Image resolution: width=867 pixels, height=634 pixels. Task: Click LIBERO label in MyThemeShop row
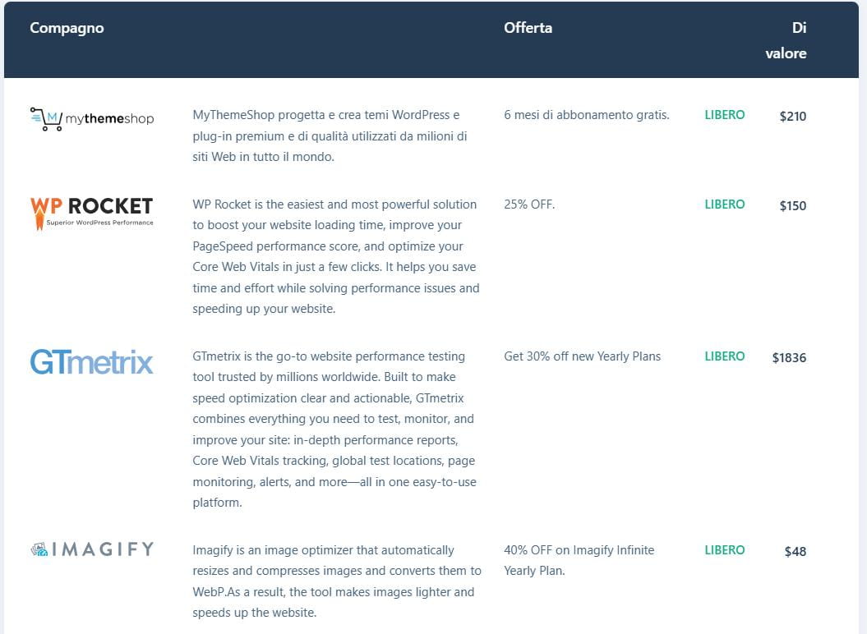pyautogui.click(x=724, y=115)
